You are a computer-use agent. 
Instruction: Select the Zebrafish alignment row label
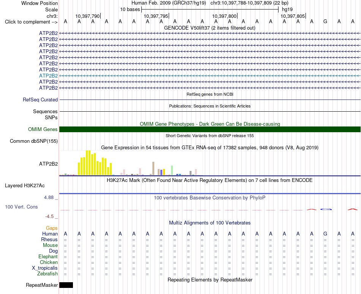47,273
